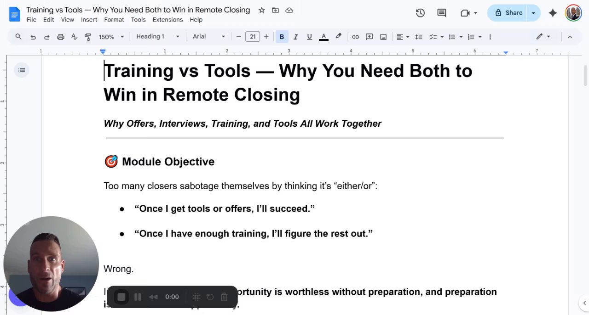Add comment icon in toolbar
The height and width of the screenshot is (315, 589).
pos(369,37)
